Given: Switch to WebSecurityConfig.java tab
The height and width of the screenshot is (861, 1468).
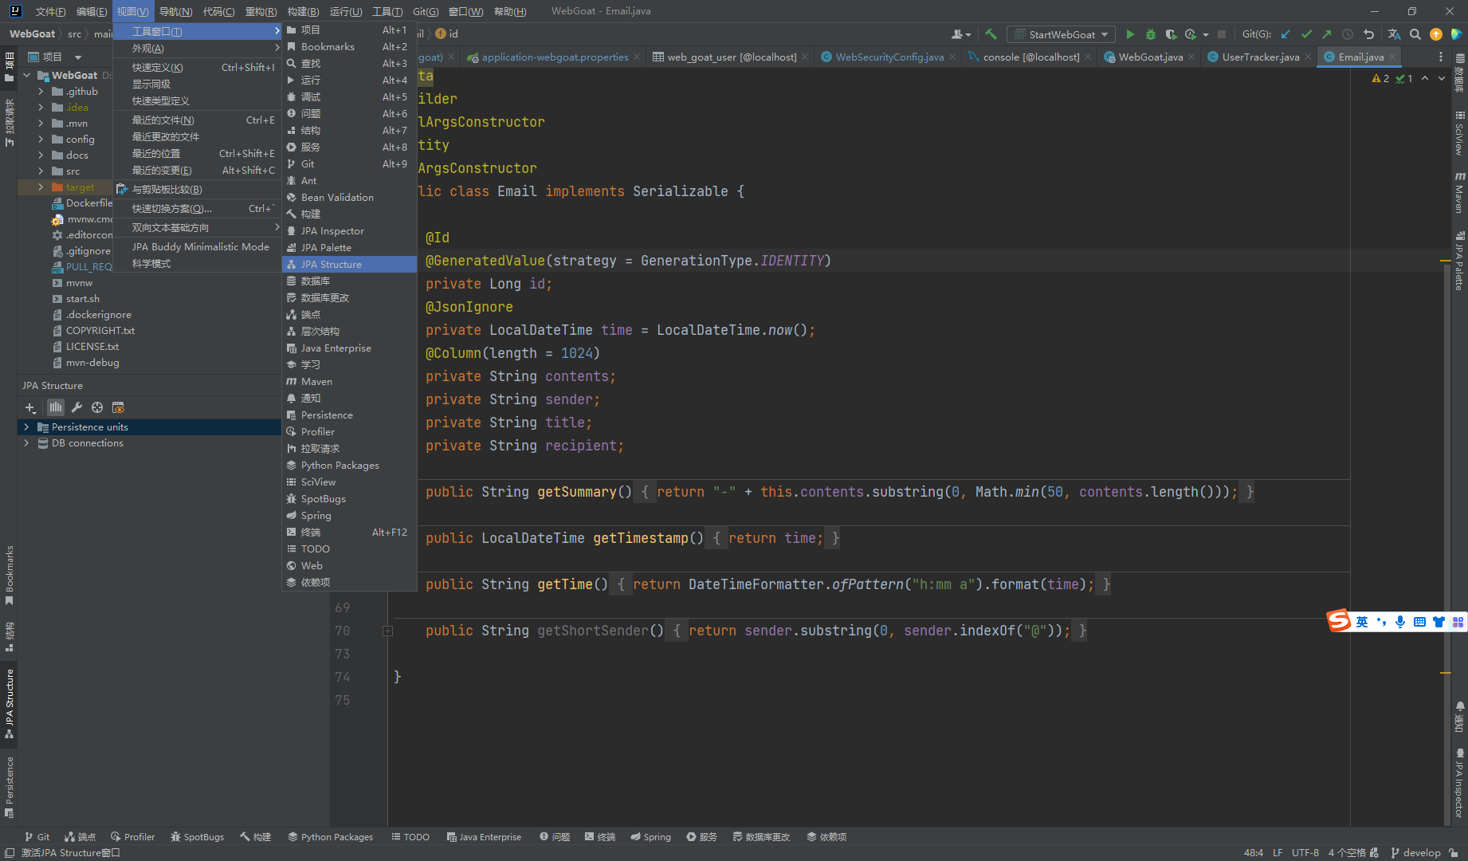Looking at the screenshot, I should click(x=889, y=57).
